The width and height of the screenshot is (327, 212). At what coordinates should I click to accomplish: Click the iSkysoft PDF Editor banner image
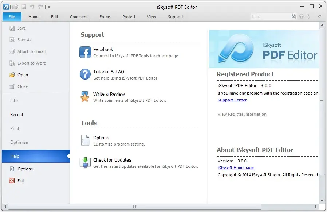click(x=264, y=49)
